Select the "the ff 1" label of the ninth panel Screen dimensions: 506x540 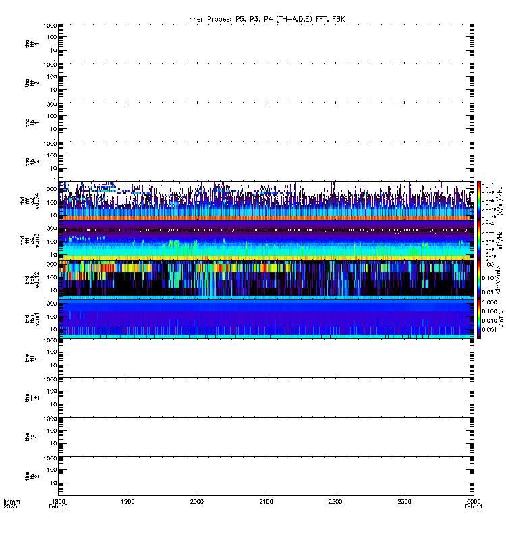[32, 358]
